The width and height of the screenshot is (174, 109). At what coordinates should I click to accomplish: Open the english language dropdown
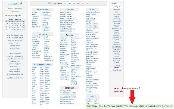click(117, 3)
